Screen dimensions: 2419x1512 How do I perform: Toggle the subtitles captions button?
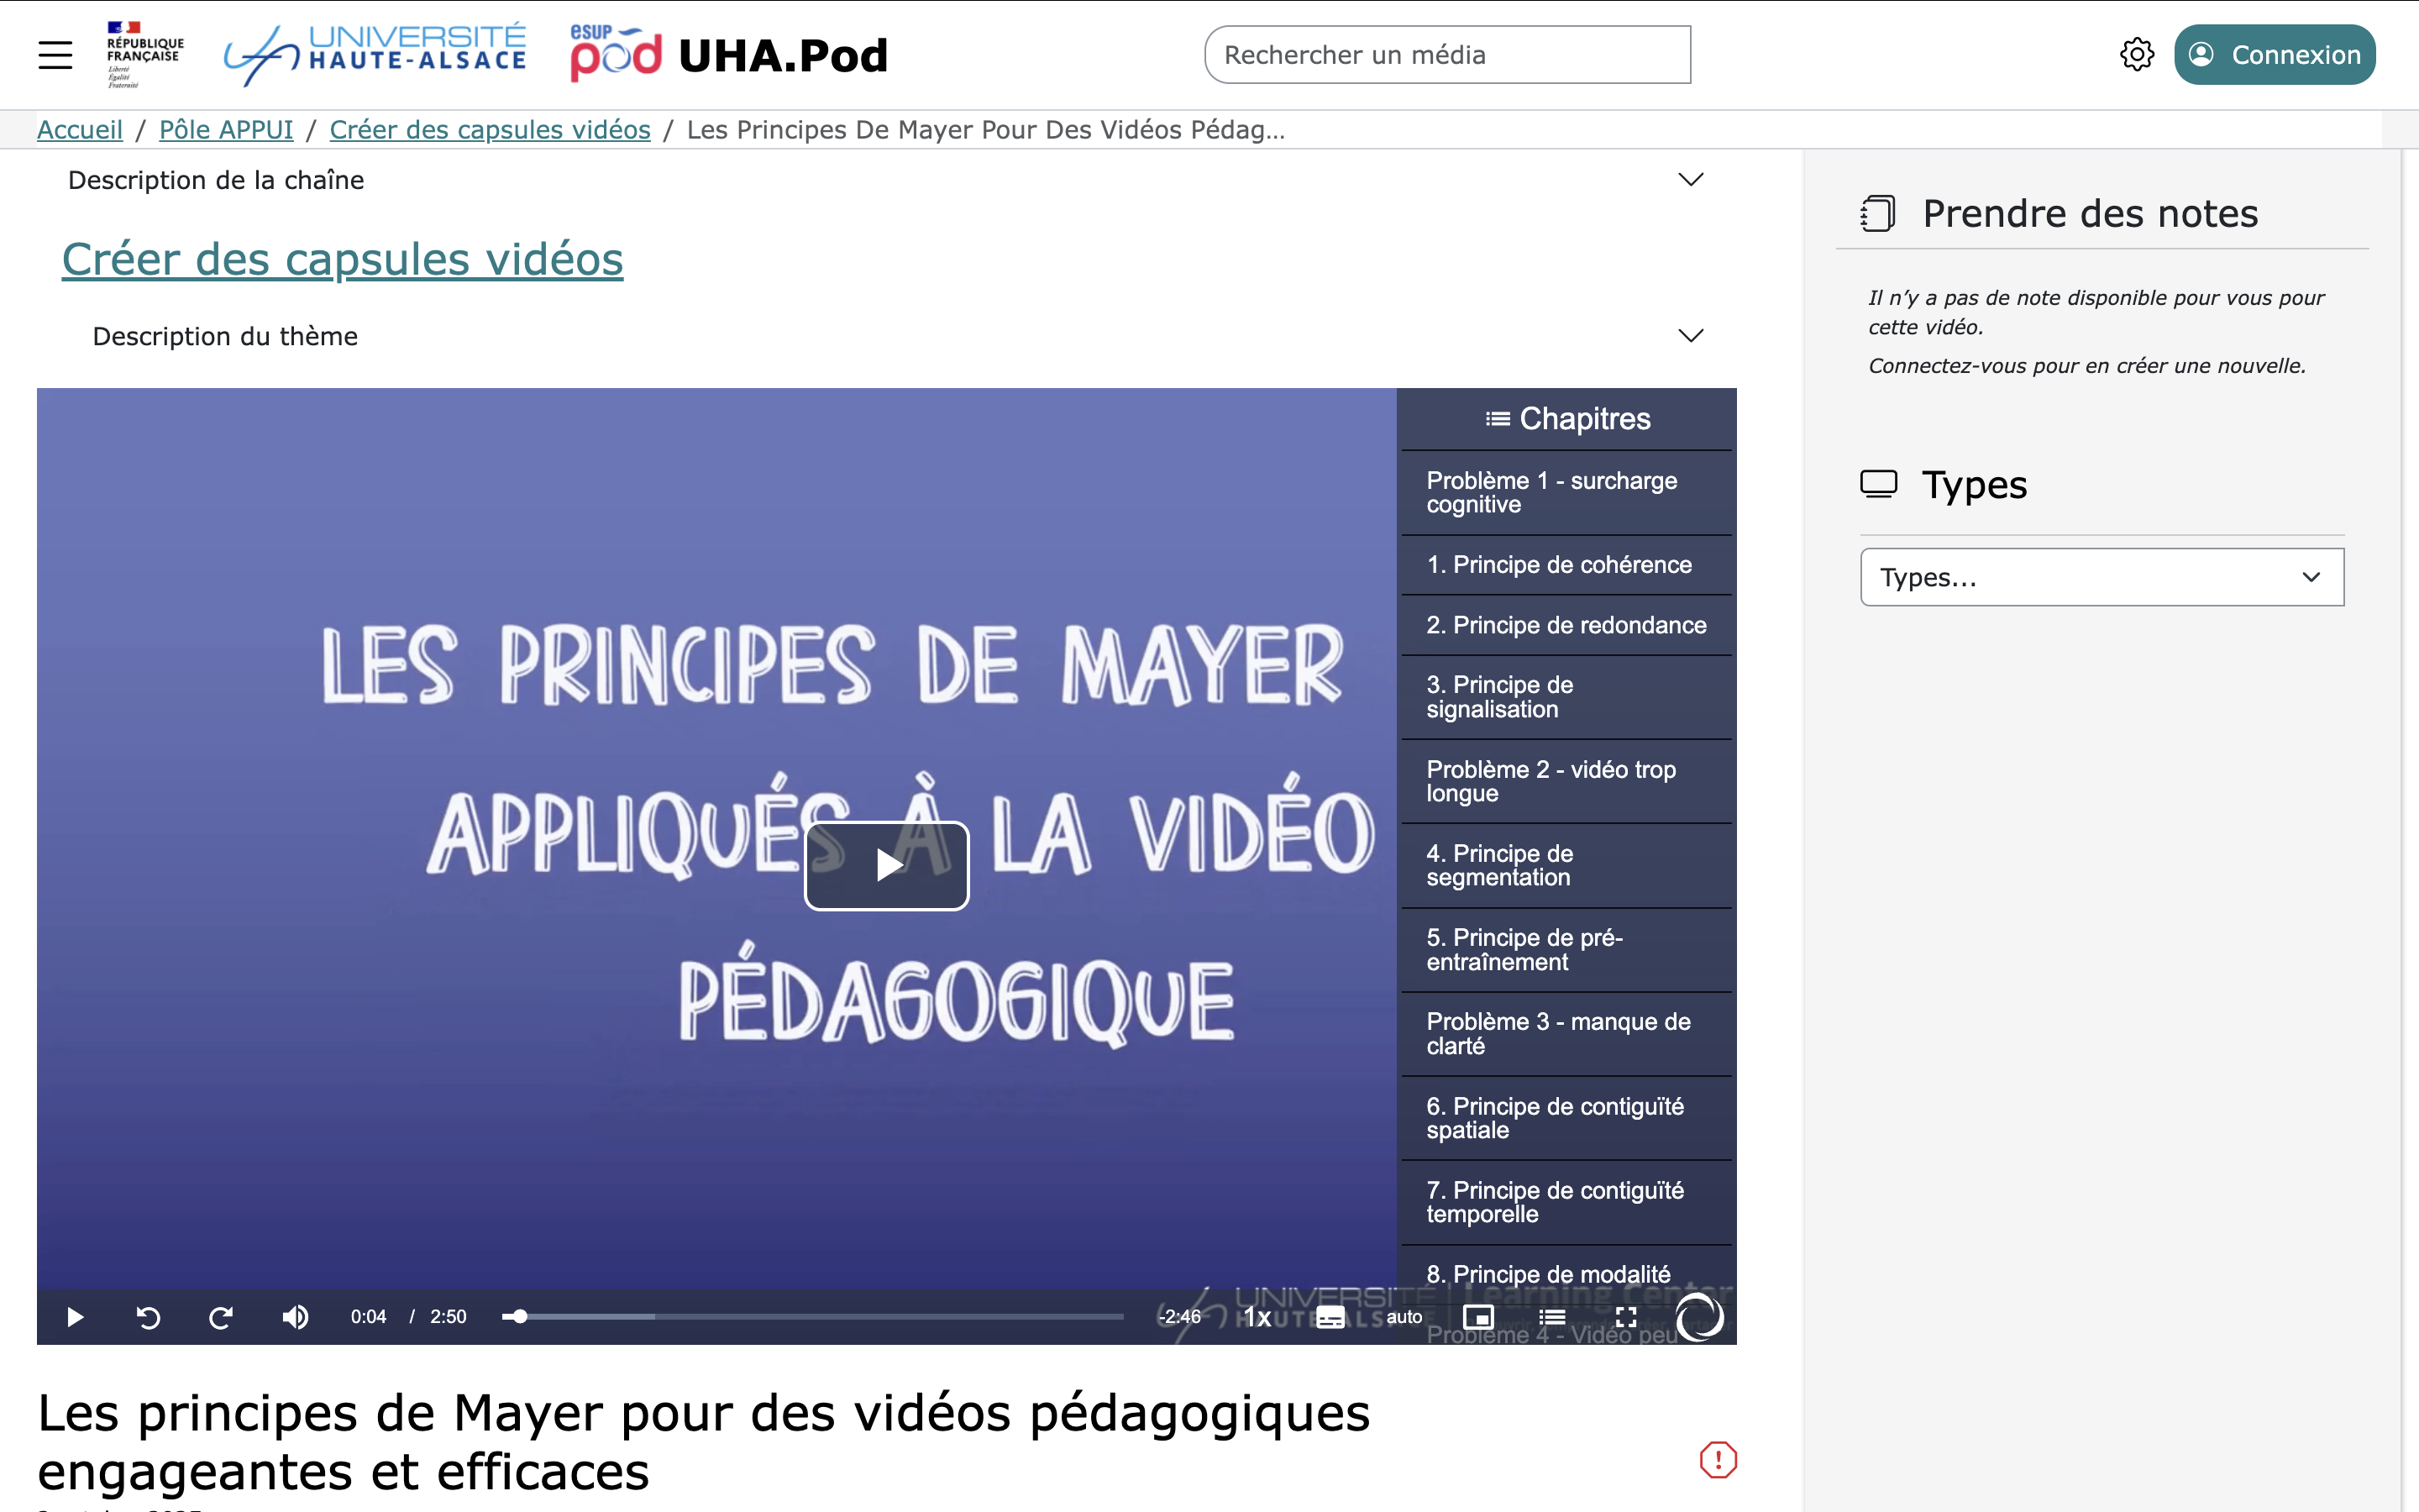tap(1330, 1317)
